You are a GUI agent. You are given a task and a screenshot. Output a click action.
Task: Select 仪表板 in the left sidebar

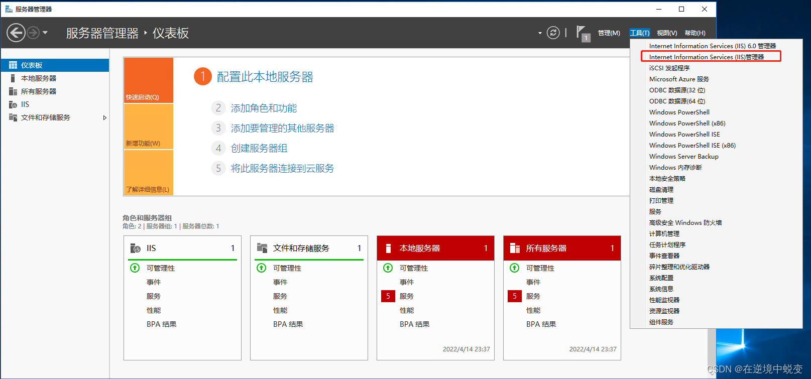pos(55,65)
